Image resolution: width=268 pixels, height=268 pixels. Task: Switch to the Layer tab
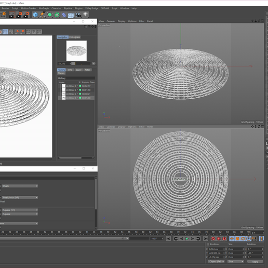coord(78,70)
